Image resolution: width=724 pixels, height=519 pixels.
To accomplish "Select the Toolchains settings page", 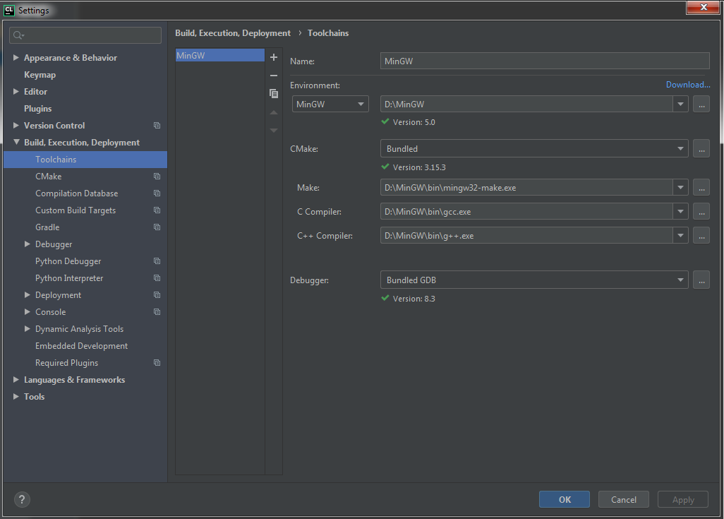I will coord(85,160).
